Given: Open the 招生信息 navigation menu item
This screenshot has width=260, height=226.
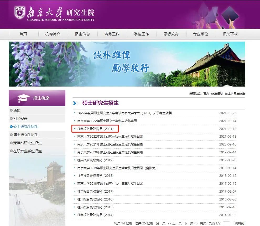Looking at the screenshot, I should click(82, 34).
